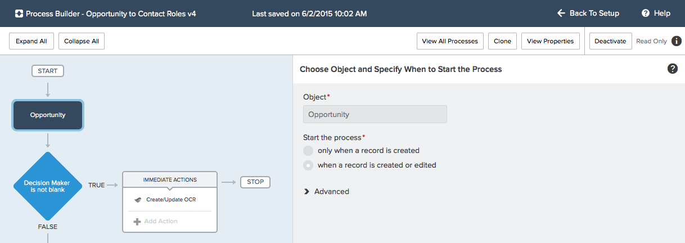The width and height of the screenshot is (685, 243).
Task: Select the Opportunity object node
Action: [48, 115]
